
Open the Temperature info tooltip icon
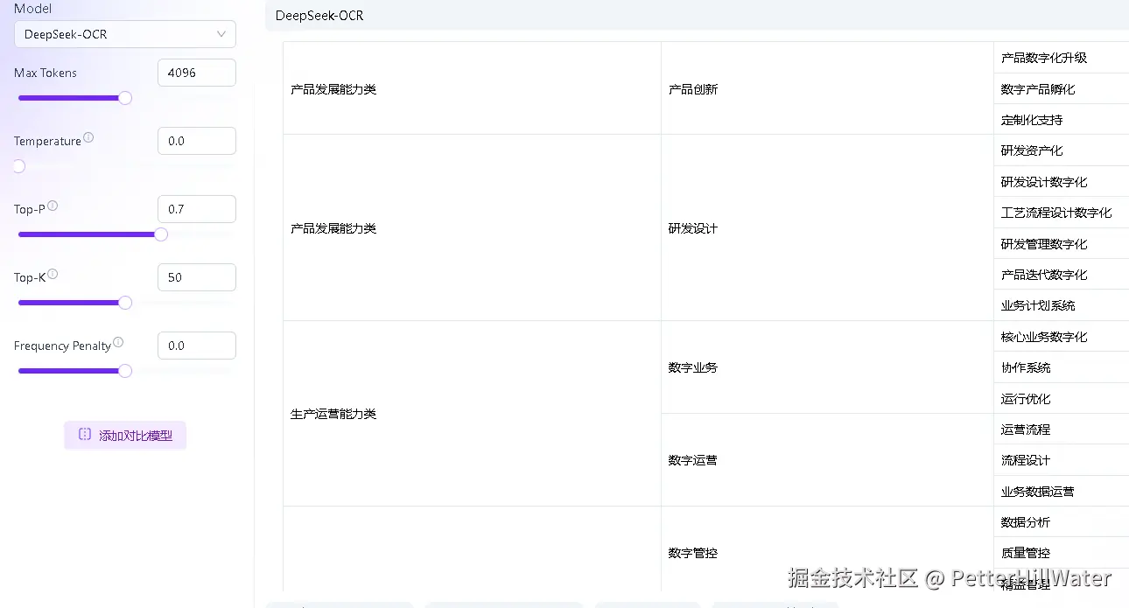pos(88,136)
